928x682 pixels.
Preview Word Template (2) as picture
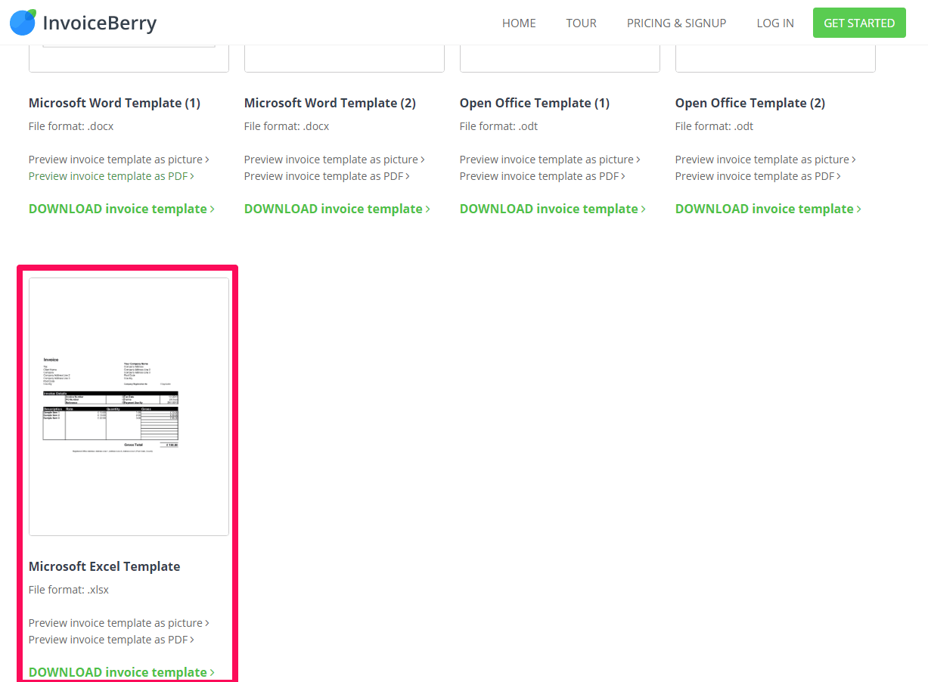(x=334, y=160)
